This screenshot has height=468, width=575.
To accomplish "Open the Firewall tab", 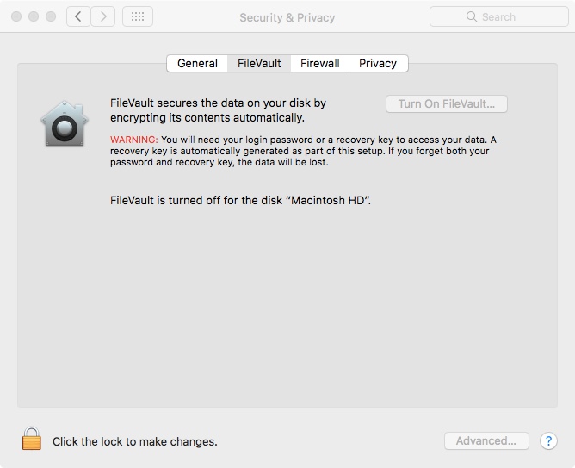I will (319, 63).
